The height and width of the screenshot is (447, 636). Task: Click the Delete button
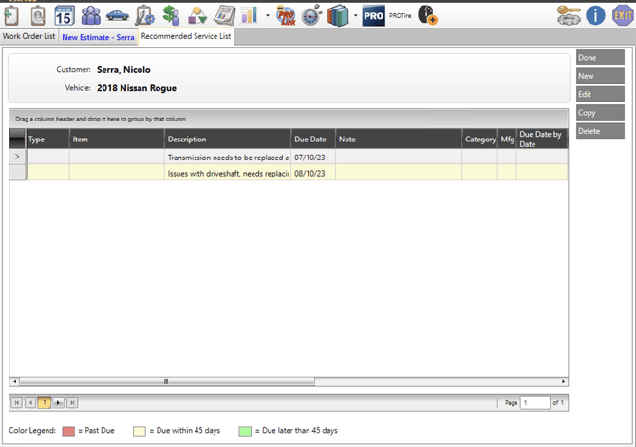click(x=600, y=131)
